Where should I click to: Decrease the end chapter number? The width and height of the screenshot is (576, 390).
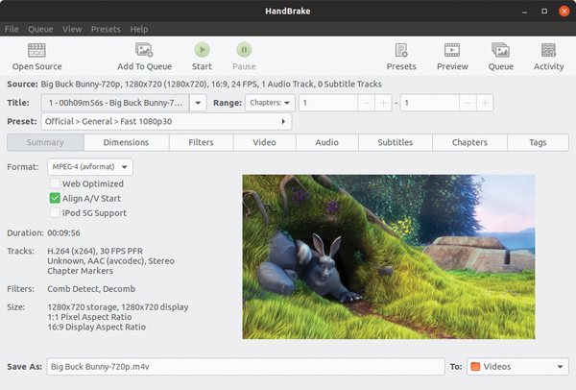tap(468, 103)
